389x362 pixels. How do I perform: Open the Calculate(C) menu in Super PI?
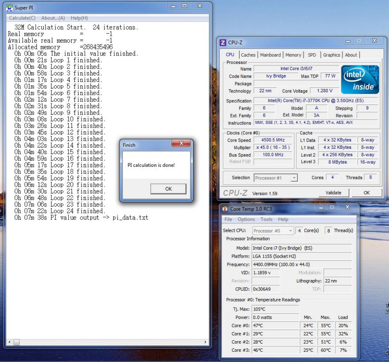22,18
